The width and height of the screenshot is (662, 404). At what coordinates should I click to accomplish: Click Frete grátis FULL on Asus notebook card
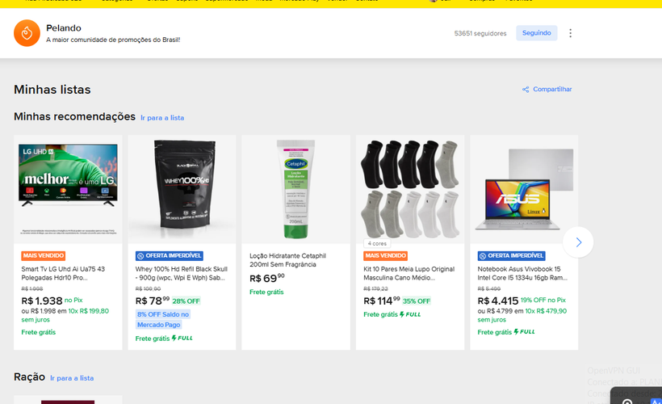pos(506,332)
